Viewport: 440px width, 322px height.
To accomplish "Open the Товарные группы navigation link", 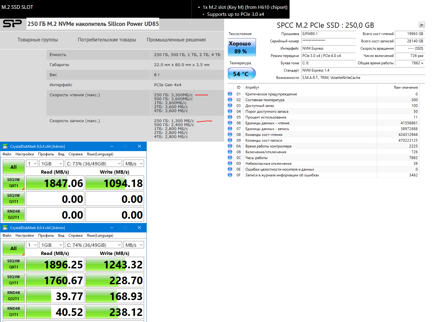I will point(38,40).
